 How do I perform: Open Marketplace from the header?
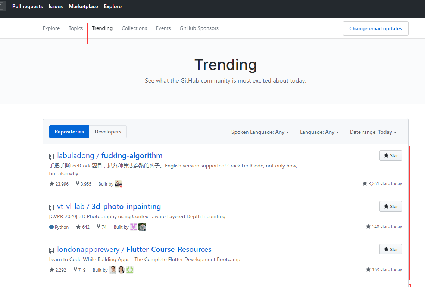(x=83, y=6)
